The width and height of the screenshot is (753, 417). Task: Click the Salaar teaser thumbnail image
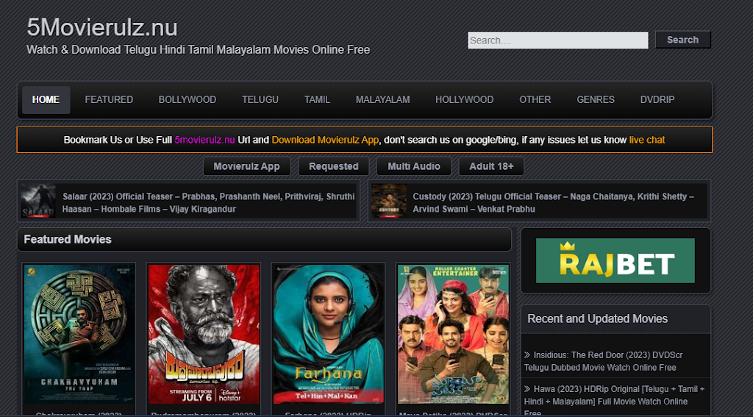[x=38, y=202]
